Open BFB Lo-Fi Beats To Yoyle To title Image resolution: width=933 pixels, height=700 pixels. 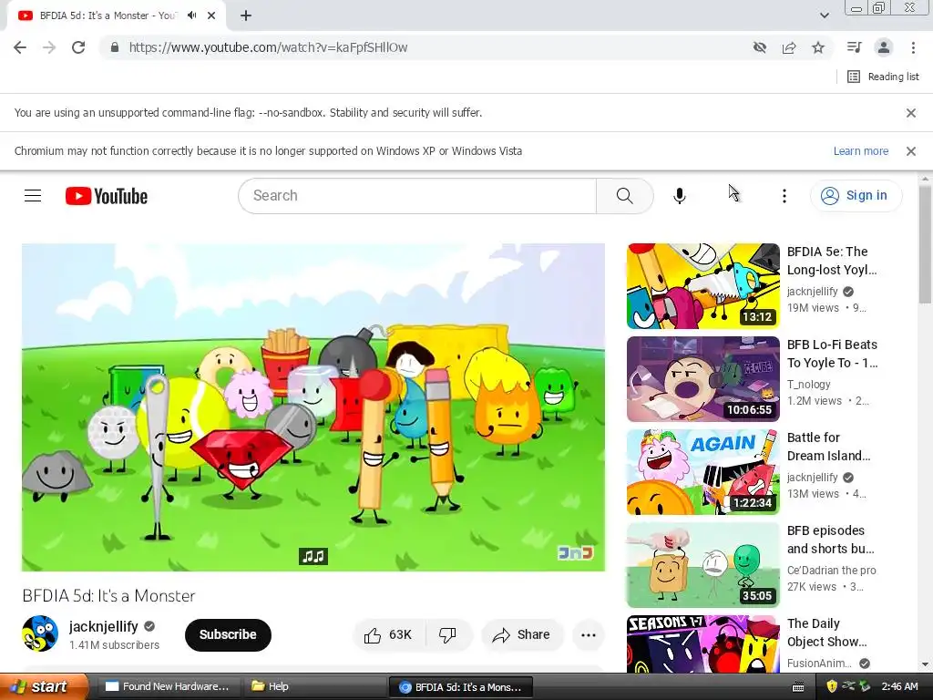point(832,354)
